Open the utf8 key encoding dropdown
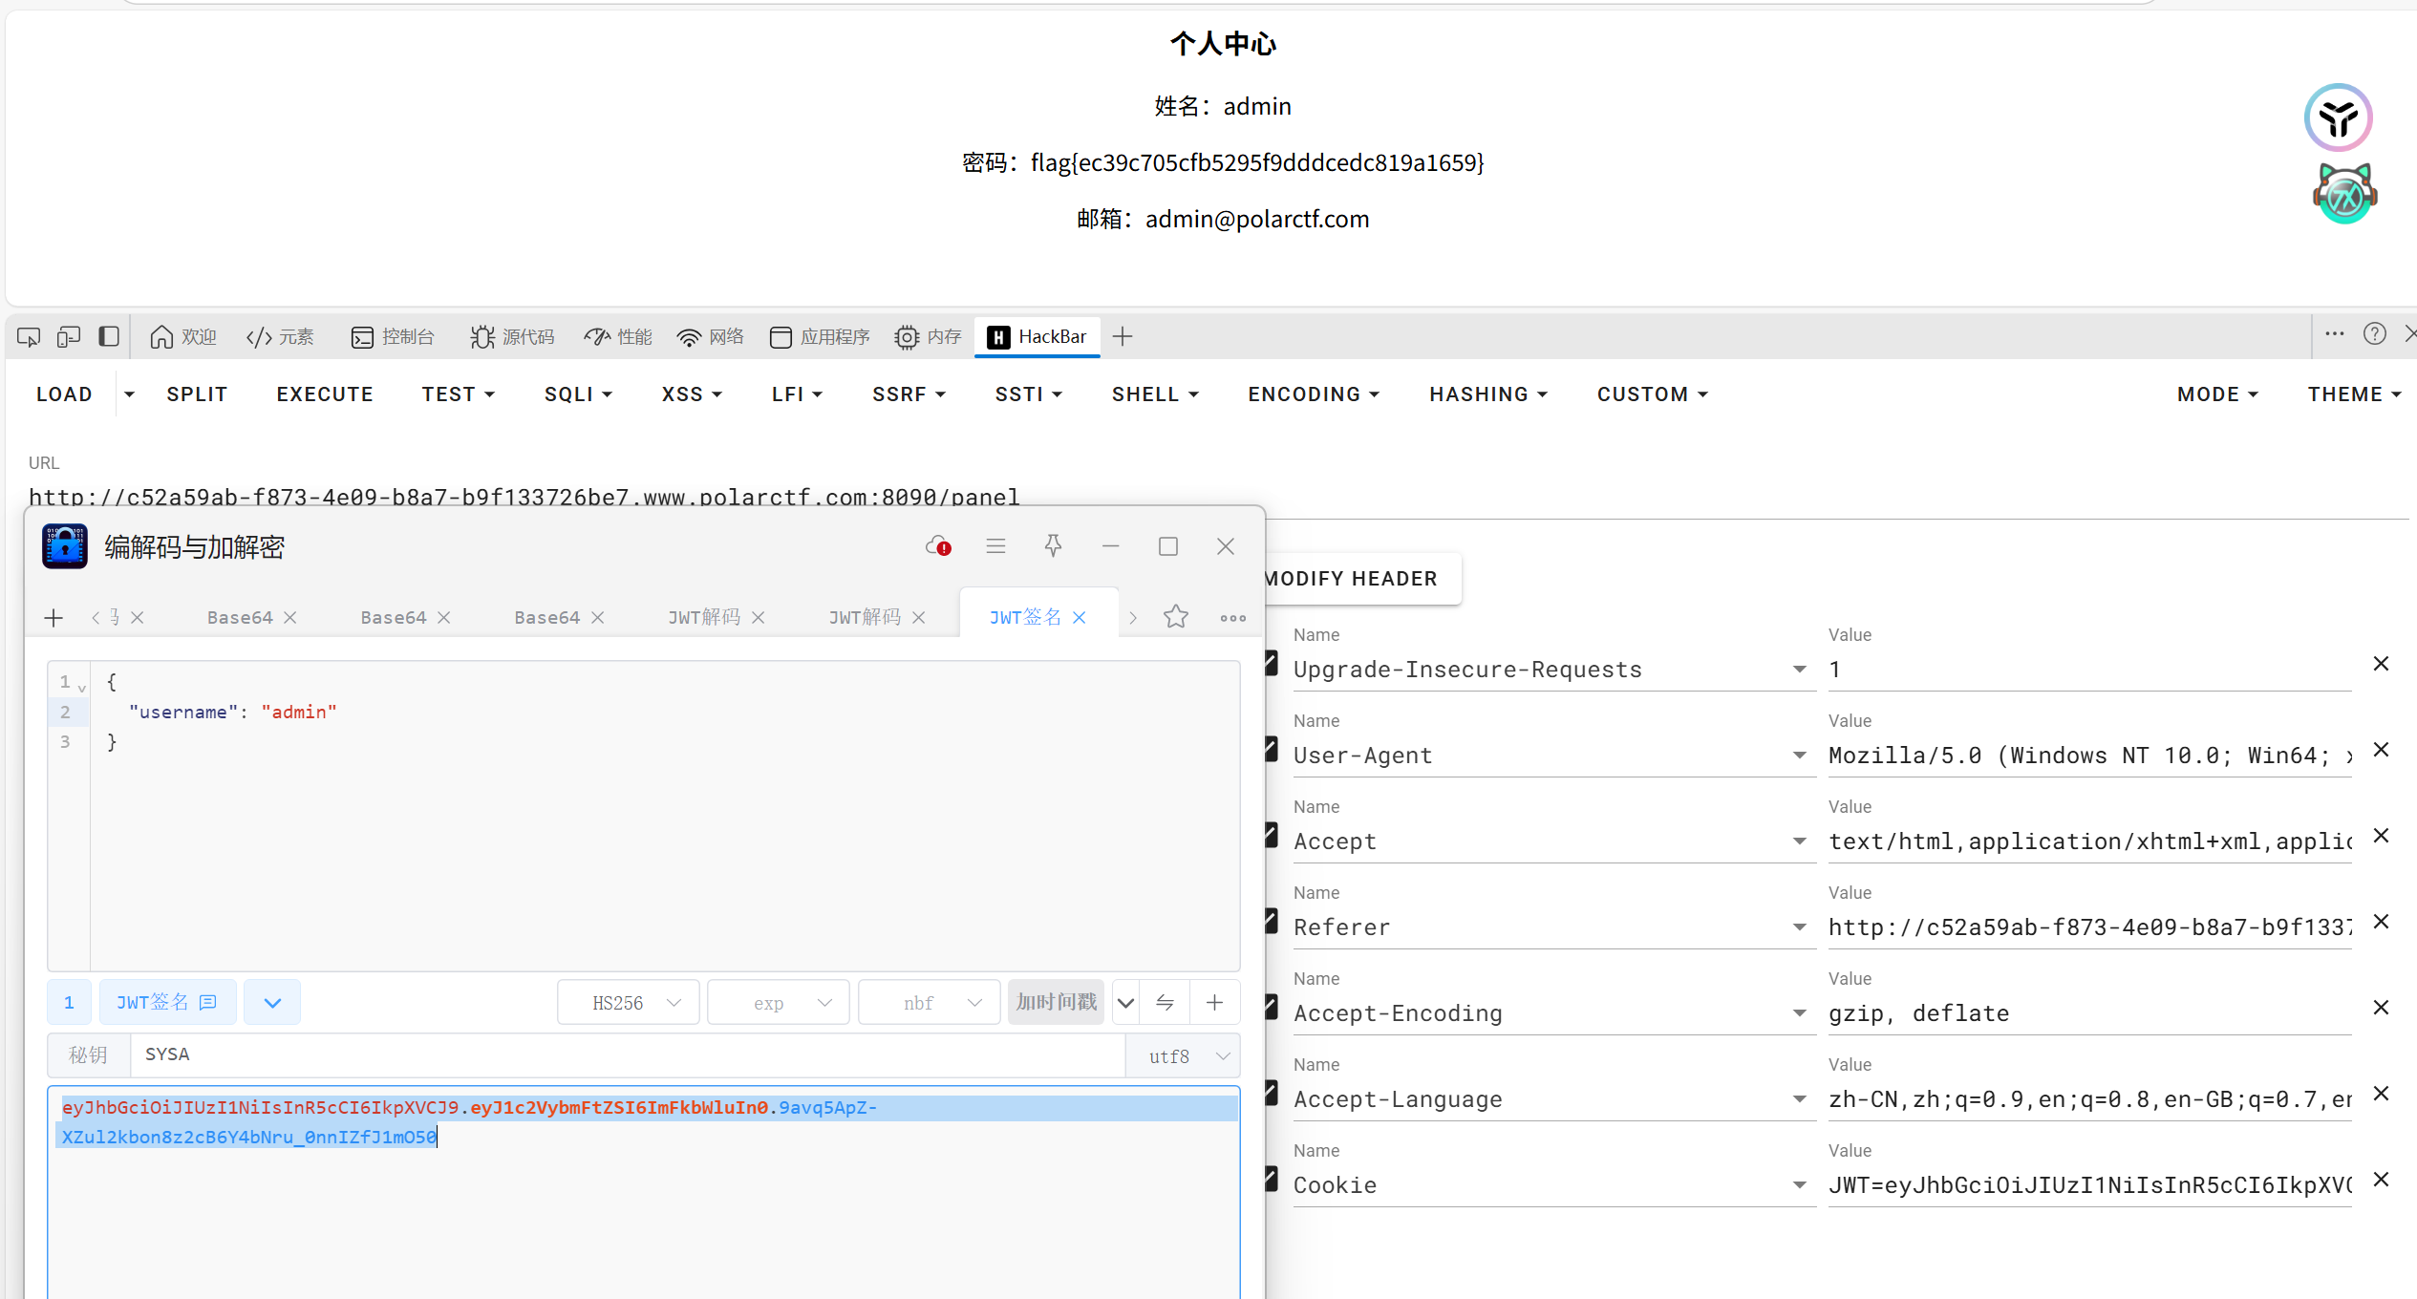The width and height of the screenshot is (2417, 1299). click(x=1183, y=1056)
